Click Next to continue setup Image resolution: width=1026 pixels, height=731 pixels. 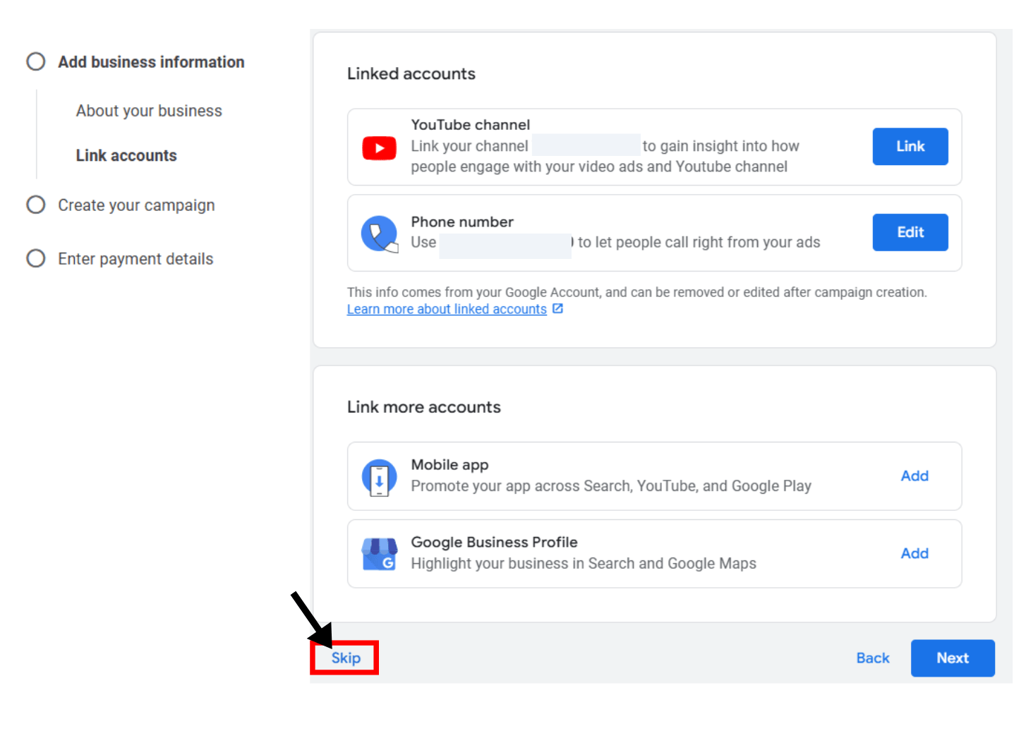click(953, 658)
